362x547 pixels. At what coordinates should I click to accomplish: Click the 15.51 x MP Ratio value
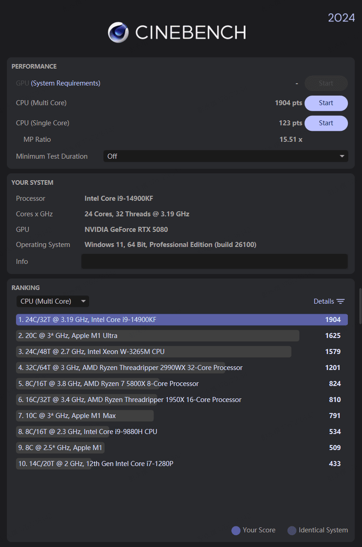coord(291,139)
